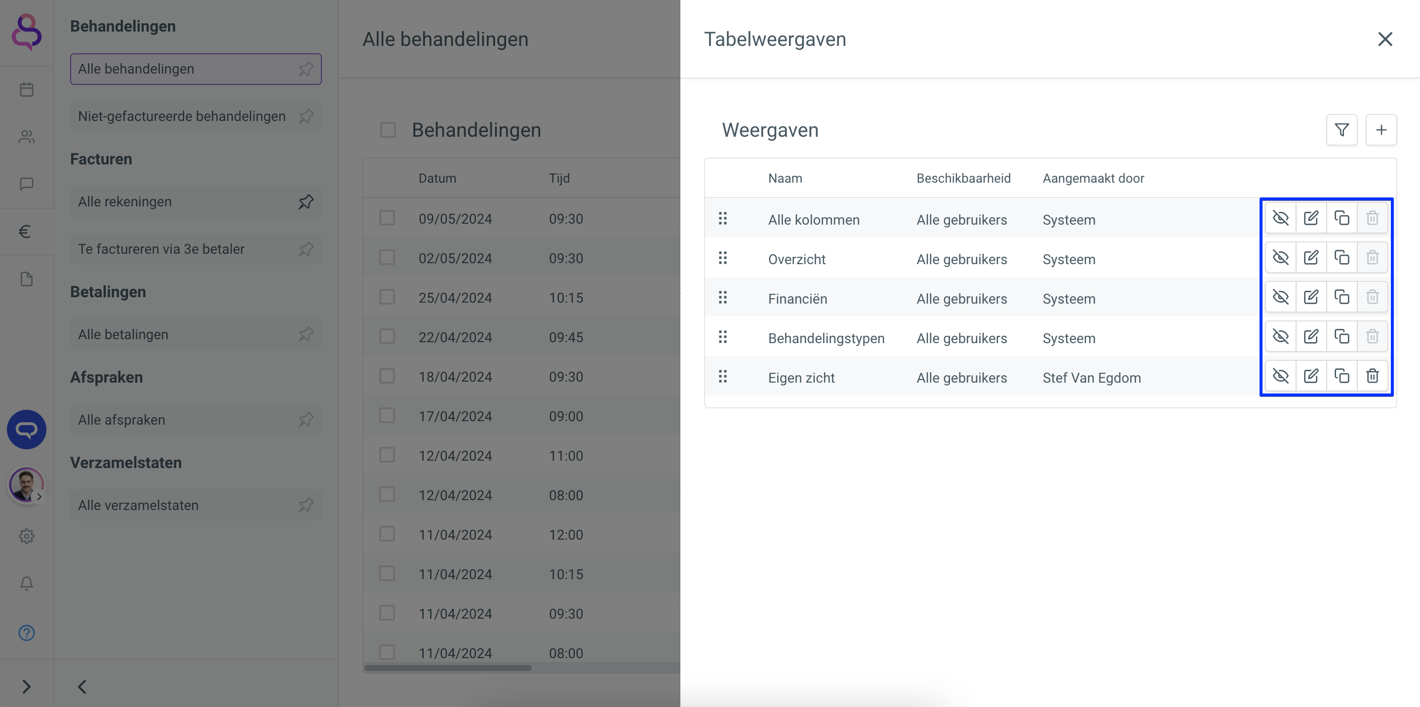
Task: Click the Naam column header
Action: (x=785, y=179)
